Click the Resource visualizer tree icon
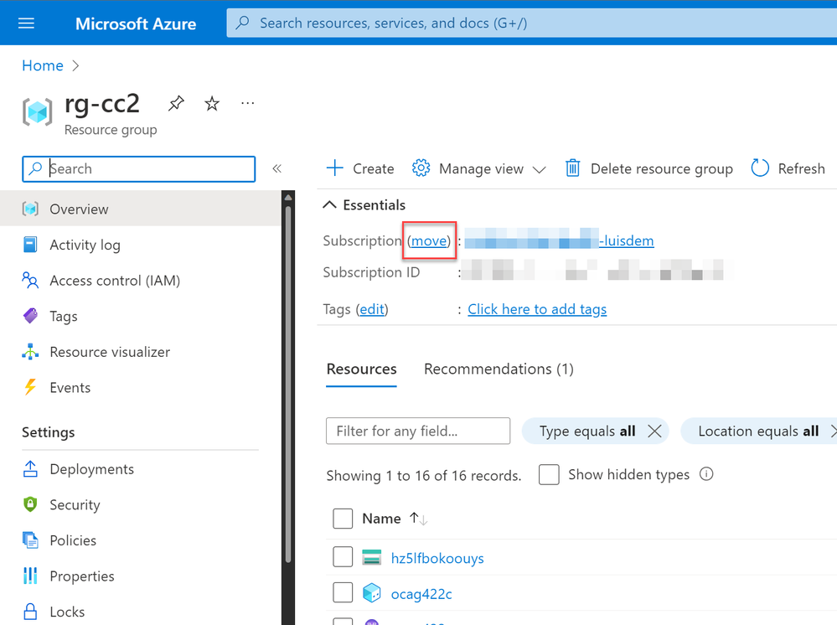The width and height of the screenshot is (837, 625). (x=30, y=351)
